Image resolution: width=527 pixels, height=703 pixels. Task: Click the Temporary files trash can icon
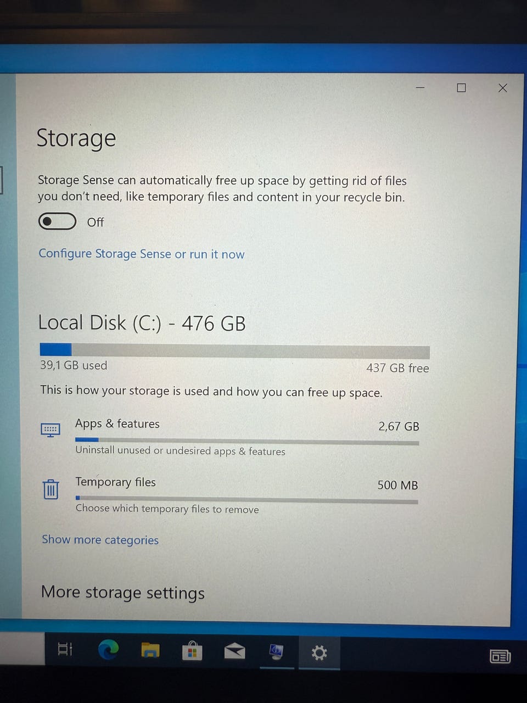(x=51, y=488)
